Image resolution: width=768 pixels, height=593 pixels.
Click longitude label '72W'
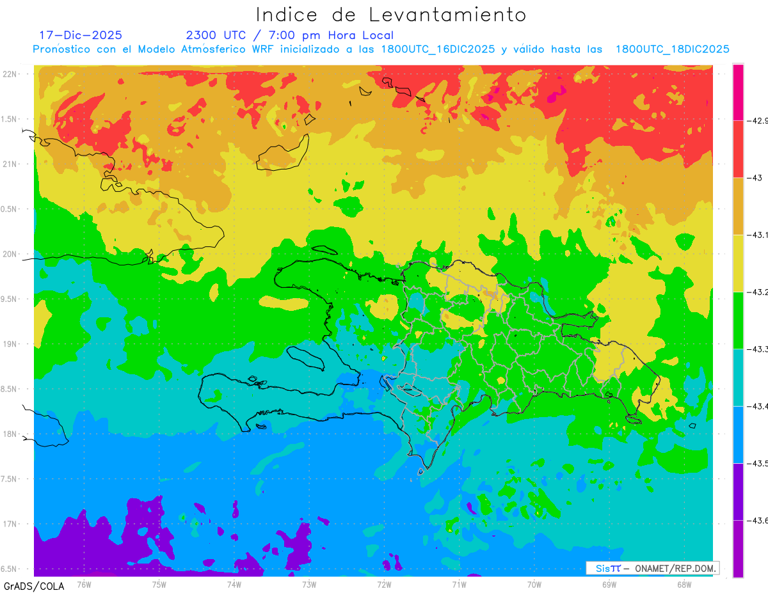(384, 584)
